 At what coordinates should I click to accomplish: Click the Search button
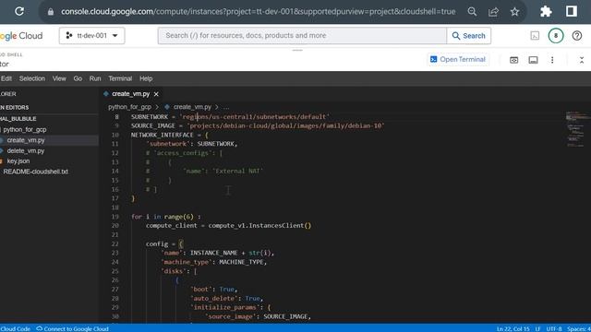pyautogui.click(x=469, y=36)
